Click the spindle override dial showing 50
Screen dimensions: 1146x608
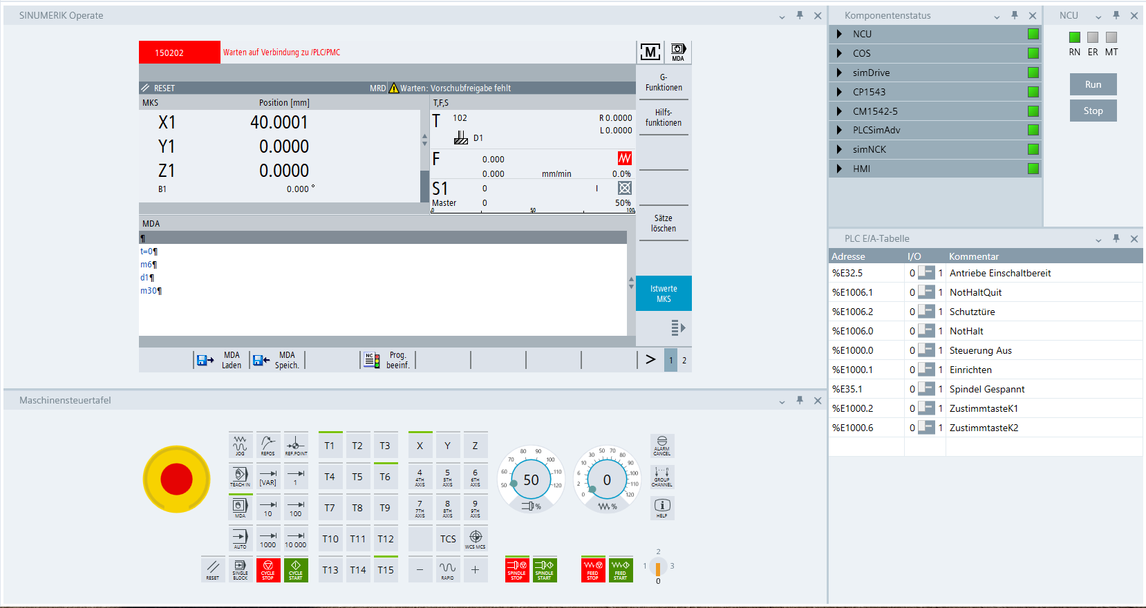pos(531,479)
